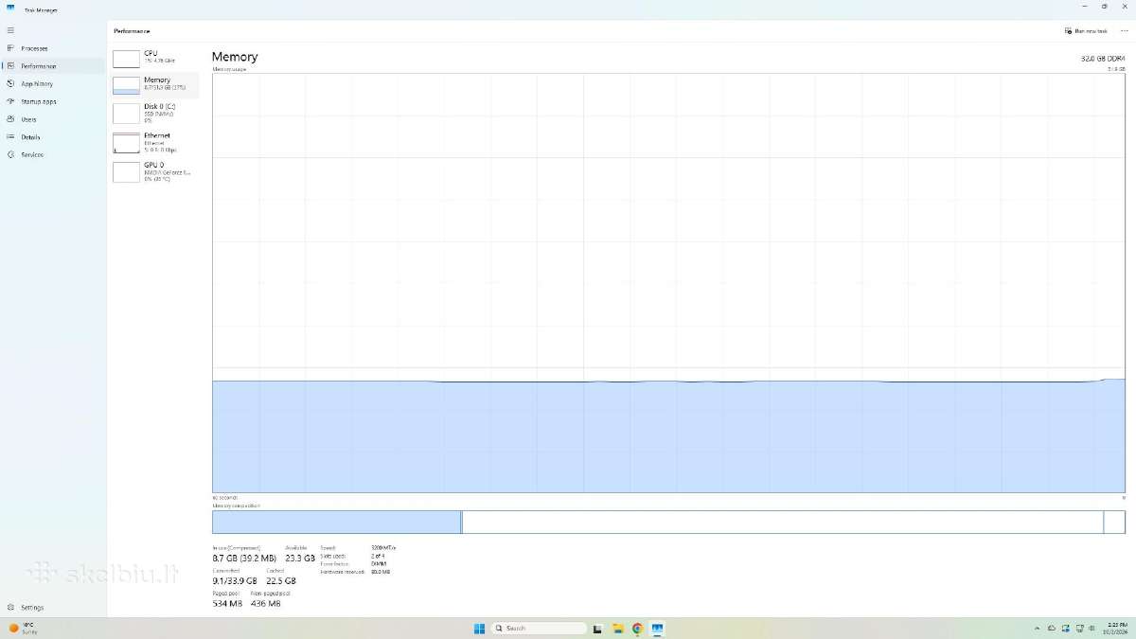The height and width of the screenshot is (639, 1136).
Task: Click the in-use value "8.7 GB (39.2 MB)"
Action: pyautogui.click(x=244, y=559)
